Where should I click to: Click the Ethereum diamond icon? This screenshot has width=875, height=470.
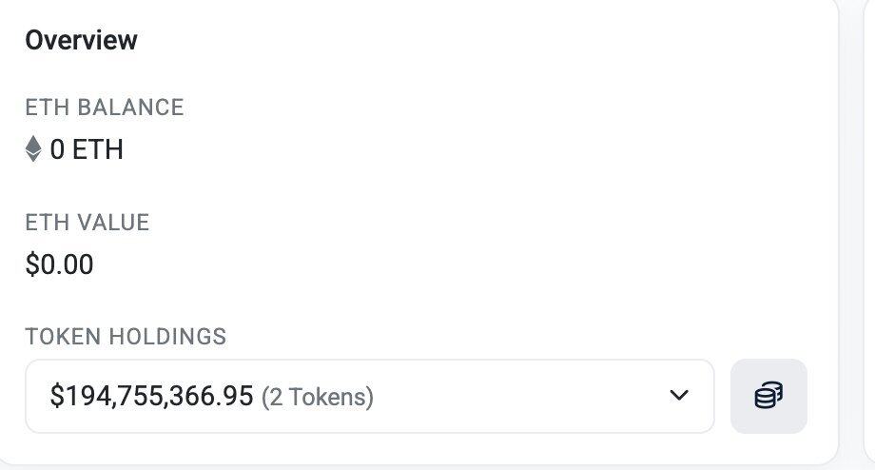[x=33, y=149]
